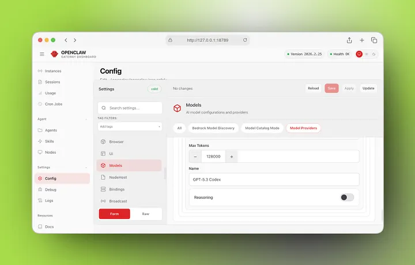
Task: Open Skills in the sidebar
Action: tap(49, 141)
